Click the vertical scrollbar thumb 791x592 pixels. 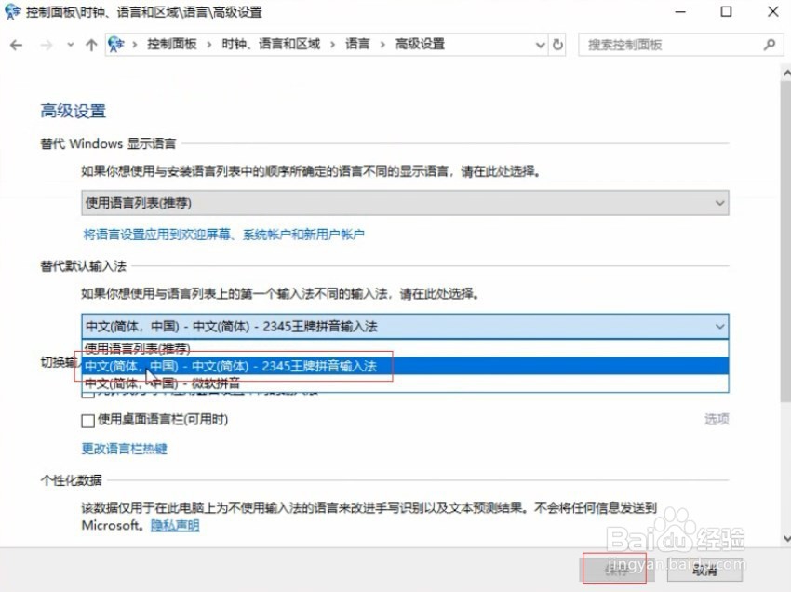(x=785, y=240)
